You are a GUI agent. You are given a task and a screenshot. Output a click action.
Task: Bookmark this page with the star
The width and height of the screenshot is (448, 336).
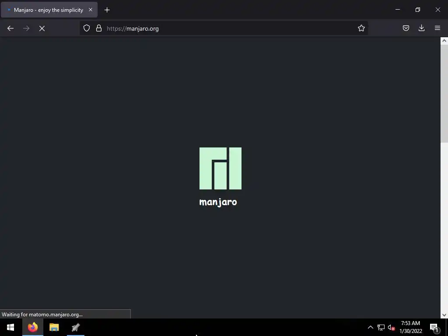click(x=361, y=28)
